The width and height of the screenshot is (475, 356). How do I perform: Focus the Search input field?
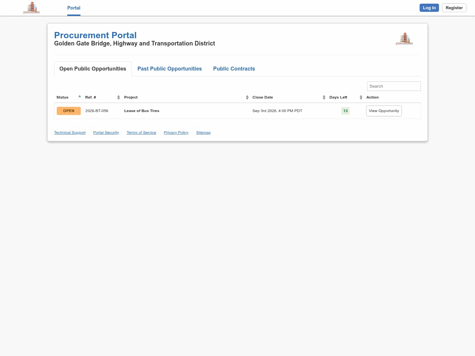click(394, 86)
